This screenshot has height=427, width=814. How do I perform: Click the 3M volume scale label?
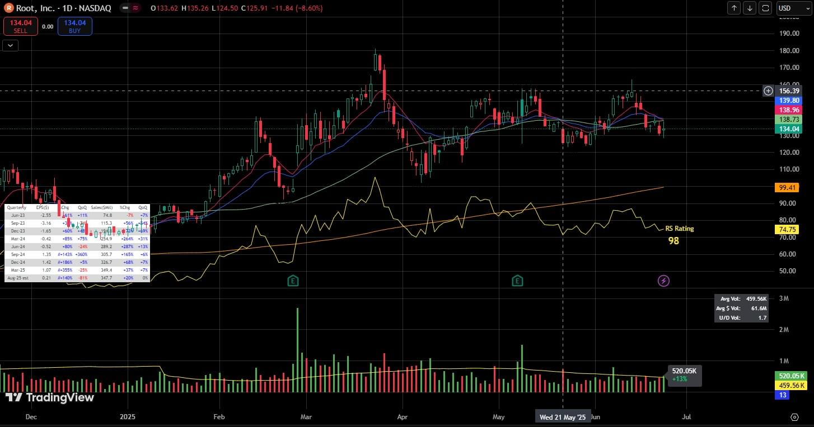click(784, 298)
